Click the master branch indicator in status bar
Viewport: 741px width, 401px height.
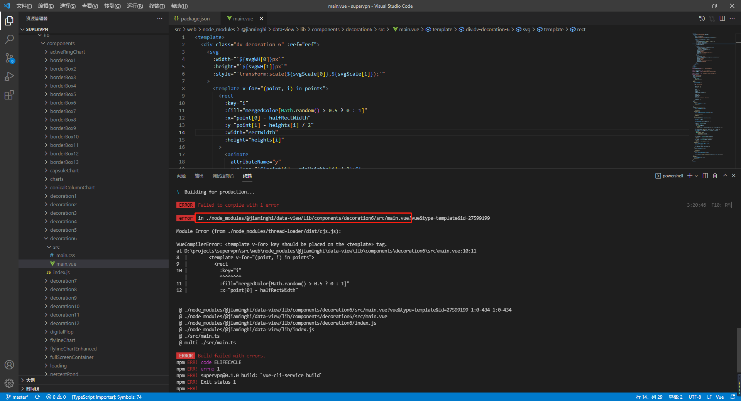coord(17,397)
